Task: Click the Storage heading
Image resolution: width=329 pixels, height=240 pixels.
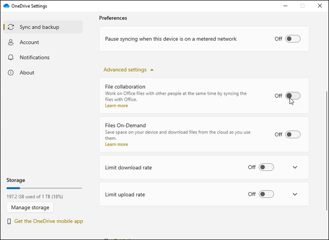Action: coord(16,180)
